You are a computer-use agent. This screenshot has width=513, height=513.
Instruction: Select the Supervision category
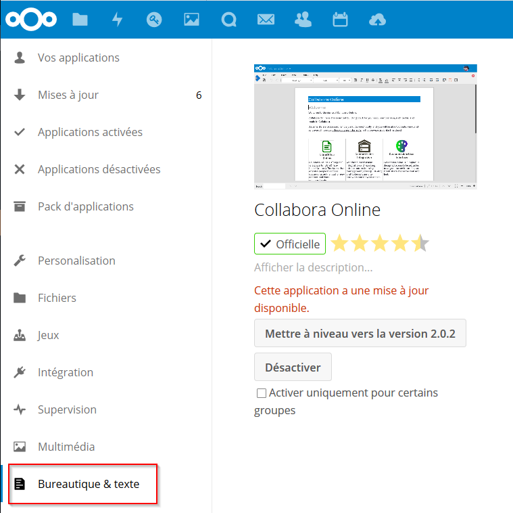[106, 409]
